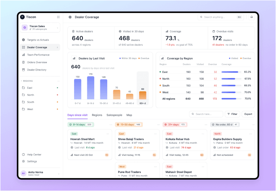Click the All regions coverage progress bar
Viewport: 276px width, 191px height.
[231, 99]
